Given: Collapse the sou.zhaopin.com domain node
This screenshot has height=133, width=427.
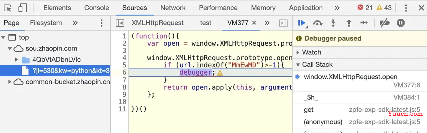Looking at the screenshot, I should click(10, 48).
